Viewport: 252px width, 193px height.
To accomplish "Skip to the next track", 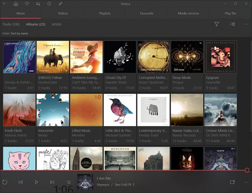I will tap(52, 182).
